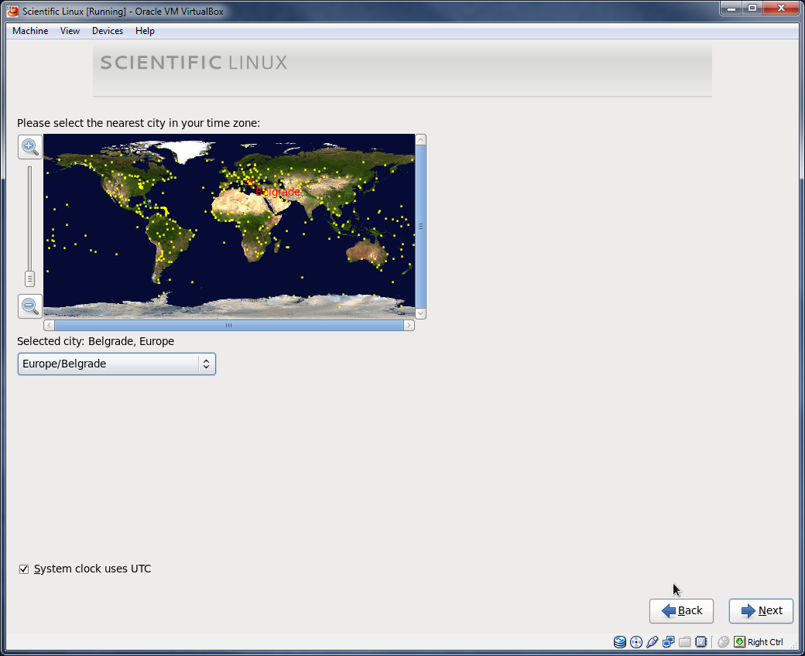805x656 pixels.
Task: Close the VirtualBox window
Action: coord(781,9)
